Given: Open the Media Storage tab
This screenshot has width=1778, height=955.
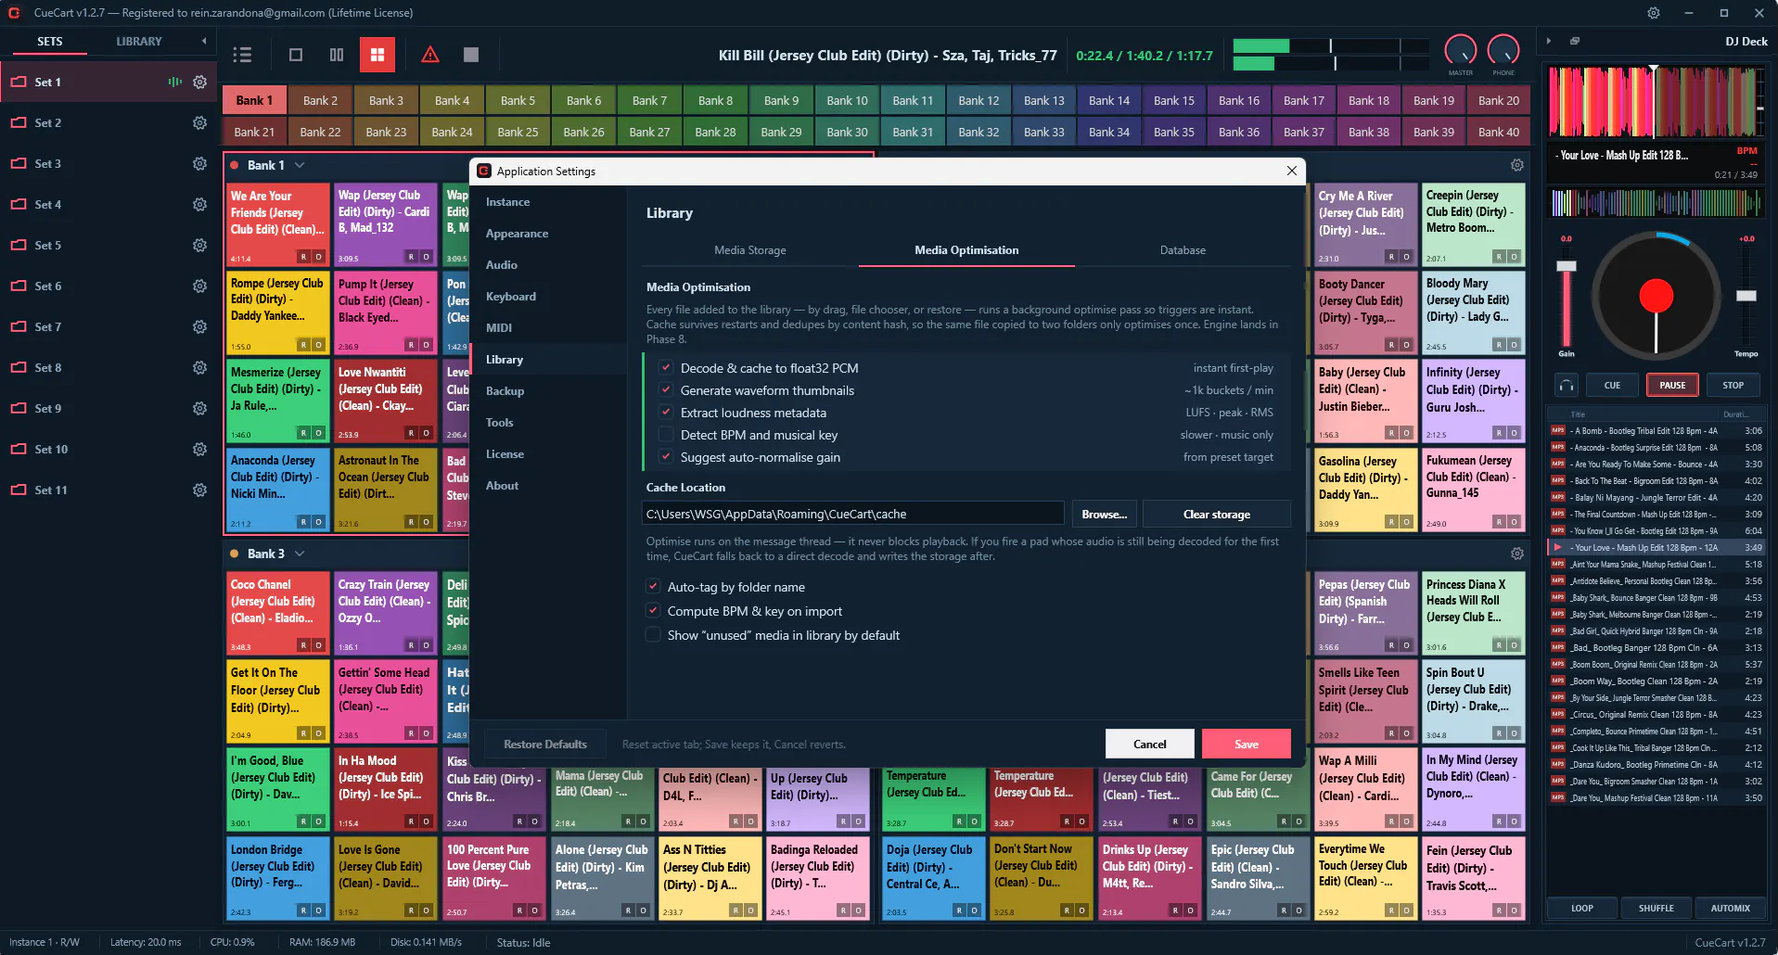Looking at the screenshot, I should click(x=750, y=250).
